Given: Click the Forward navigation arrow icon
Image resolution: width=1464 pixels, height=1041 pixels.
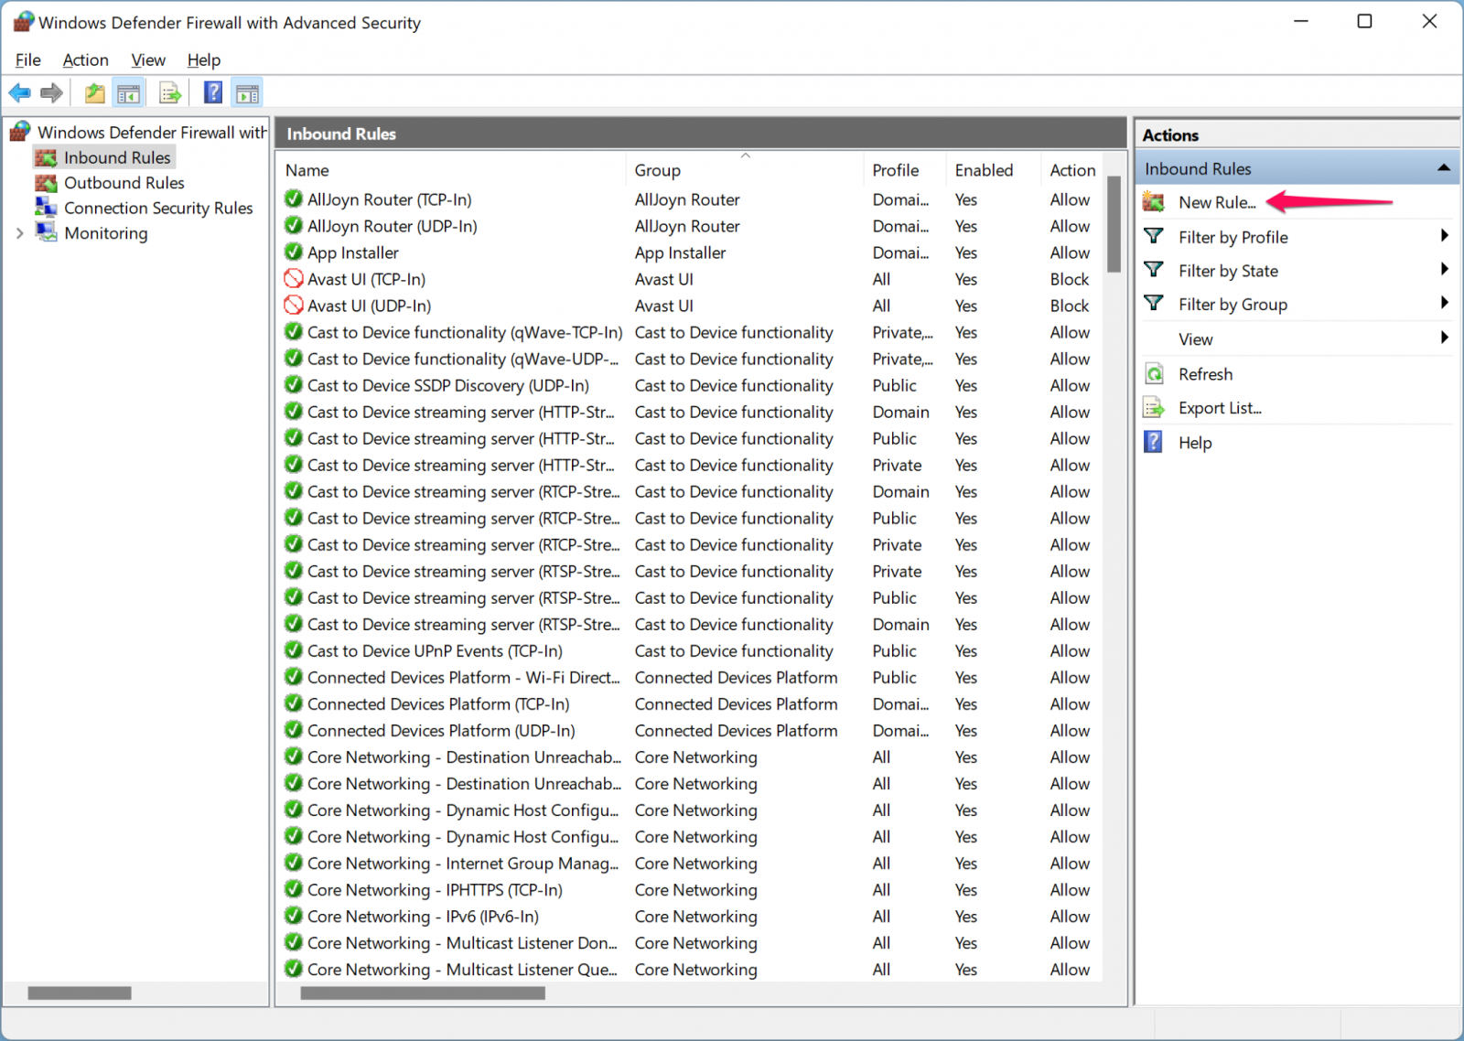Looking at the screenshot, I should coord(51,92).
